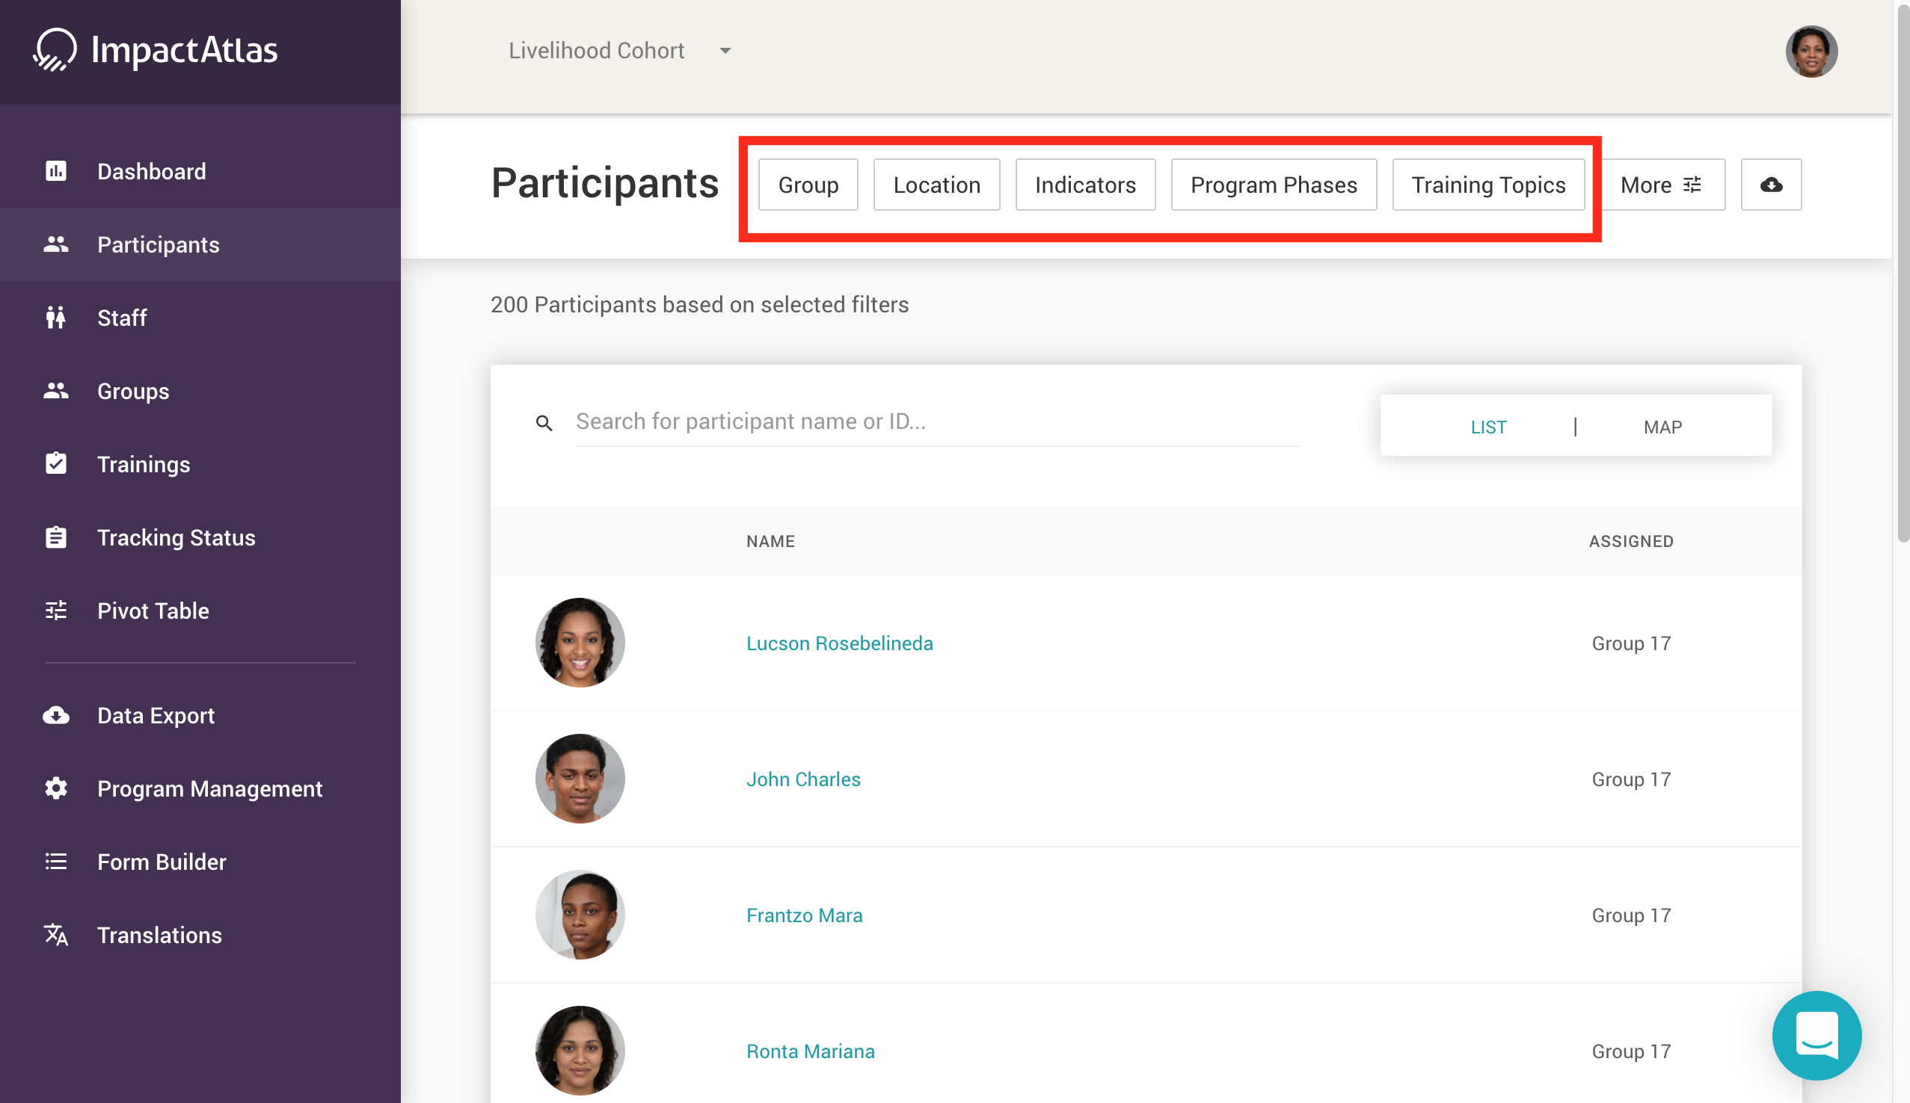Open Dashboard from the sidebar icon
The width and height of the screenshot is (1910, 1103).
click(x=56, y=171)
